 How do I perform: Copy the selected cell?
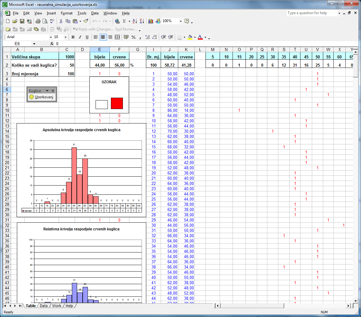point(68,21)
